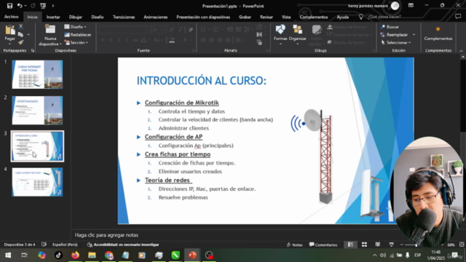This screenshot has height=262, width=466.
Task: Open the Complementos add-ins button
Action: 438,33
